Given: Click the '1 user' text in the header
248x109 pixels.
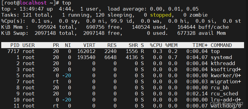Looking at the screenshot, I should tap(91, 9).
